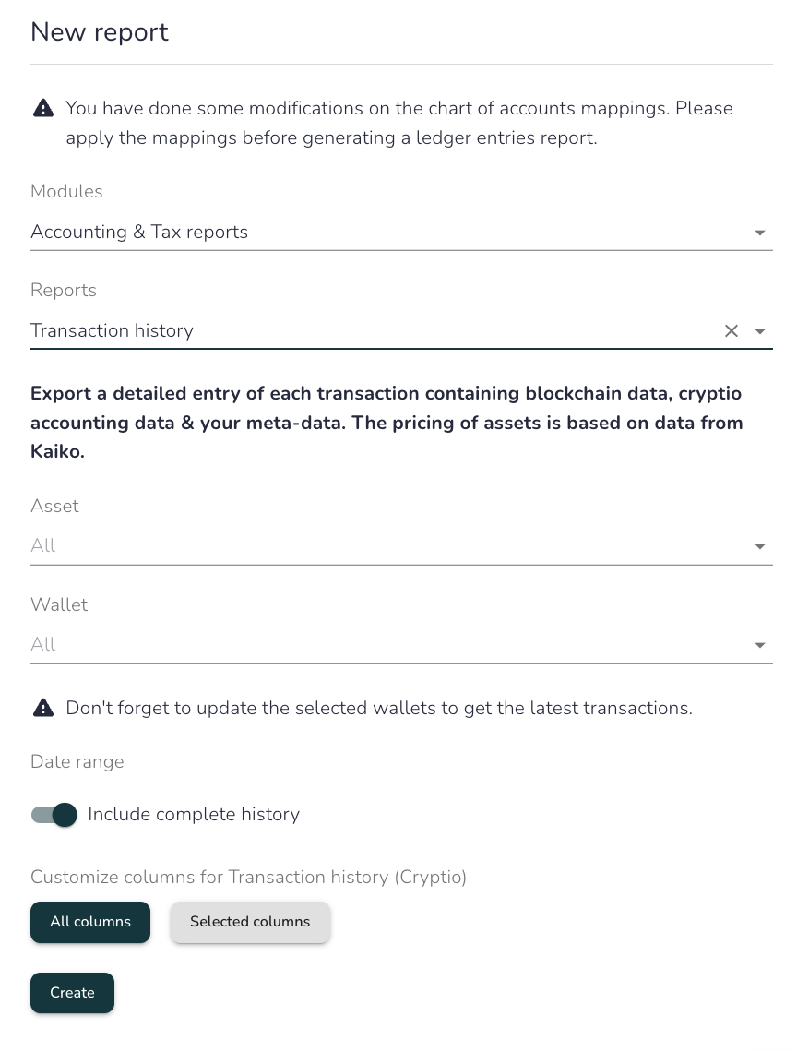Expand the Reports dropdown arrow

(760, 331)
